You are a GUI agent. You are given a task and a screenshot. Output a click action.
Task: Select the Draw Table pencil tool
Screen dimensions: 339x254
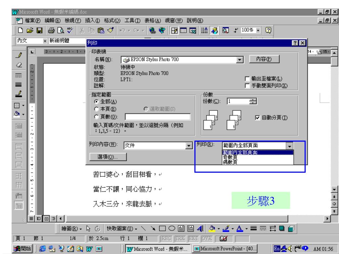coord(19,55)
